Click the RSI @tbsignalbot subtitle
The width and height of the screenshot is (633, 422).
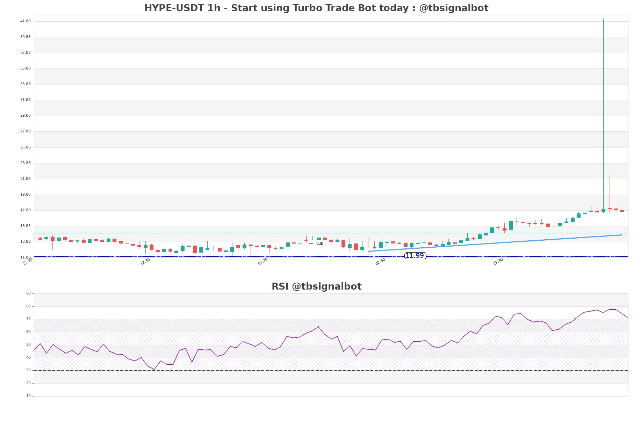316,286
